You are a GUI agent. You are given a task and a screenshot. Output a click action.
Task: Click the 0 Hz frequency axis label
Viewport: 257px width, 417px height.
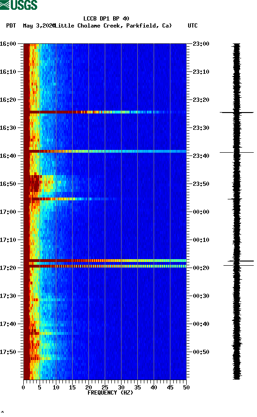pyautogui.click(x=23, y=388)
